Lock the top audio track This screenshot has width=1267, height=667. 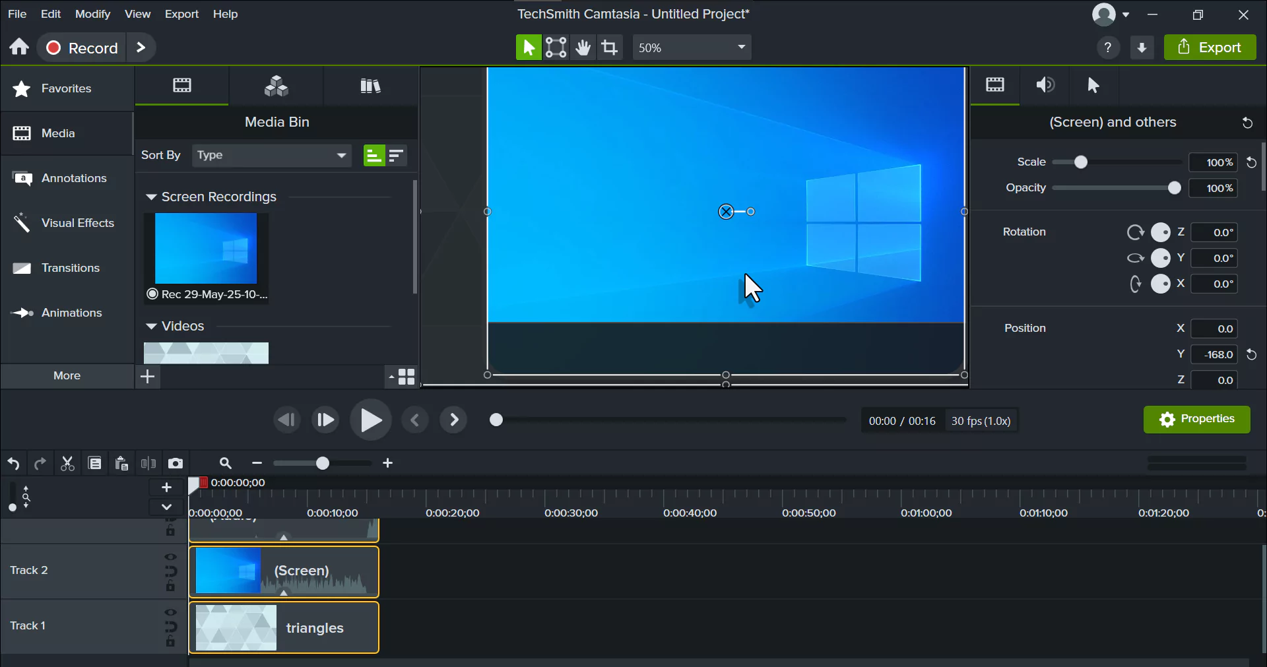(x=171, y=530)
